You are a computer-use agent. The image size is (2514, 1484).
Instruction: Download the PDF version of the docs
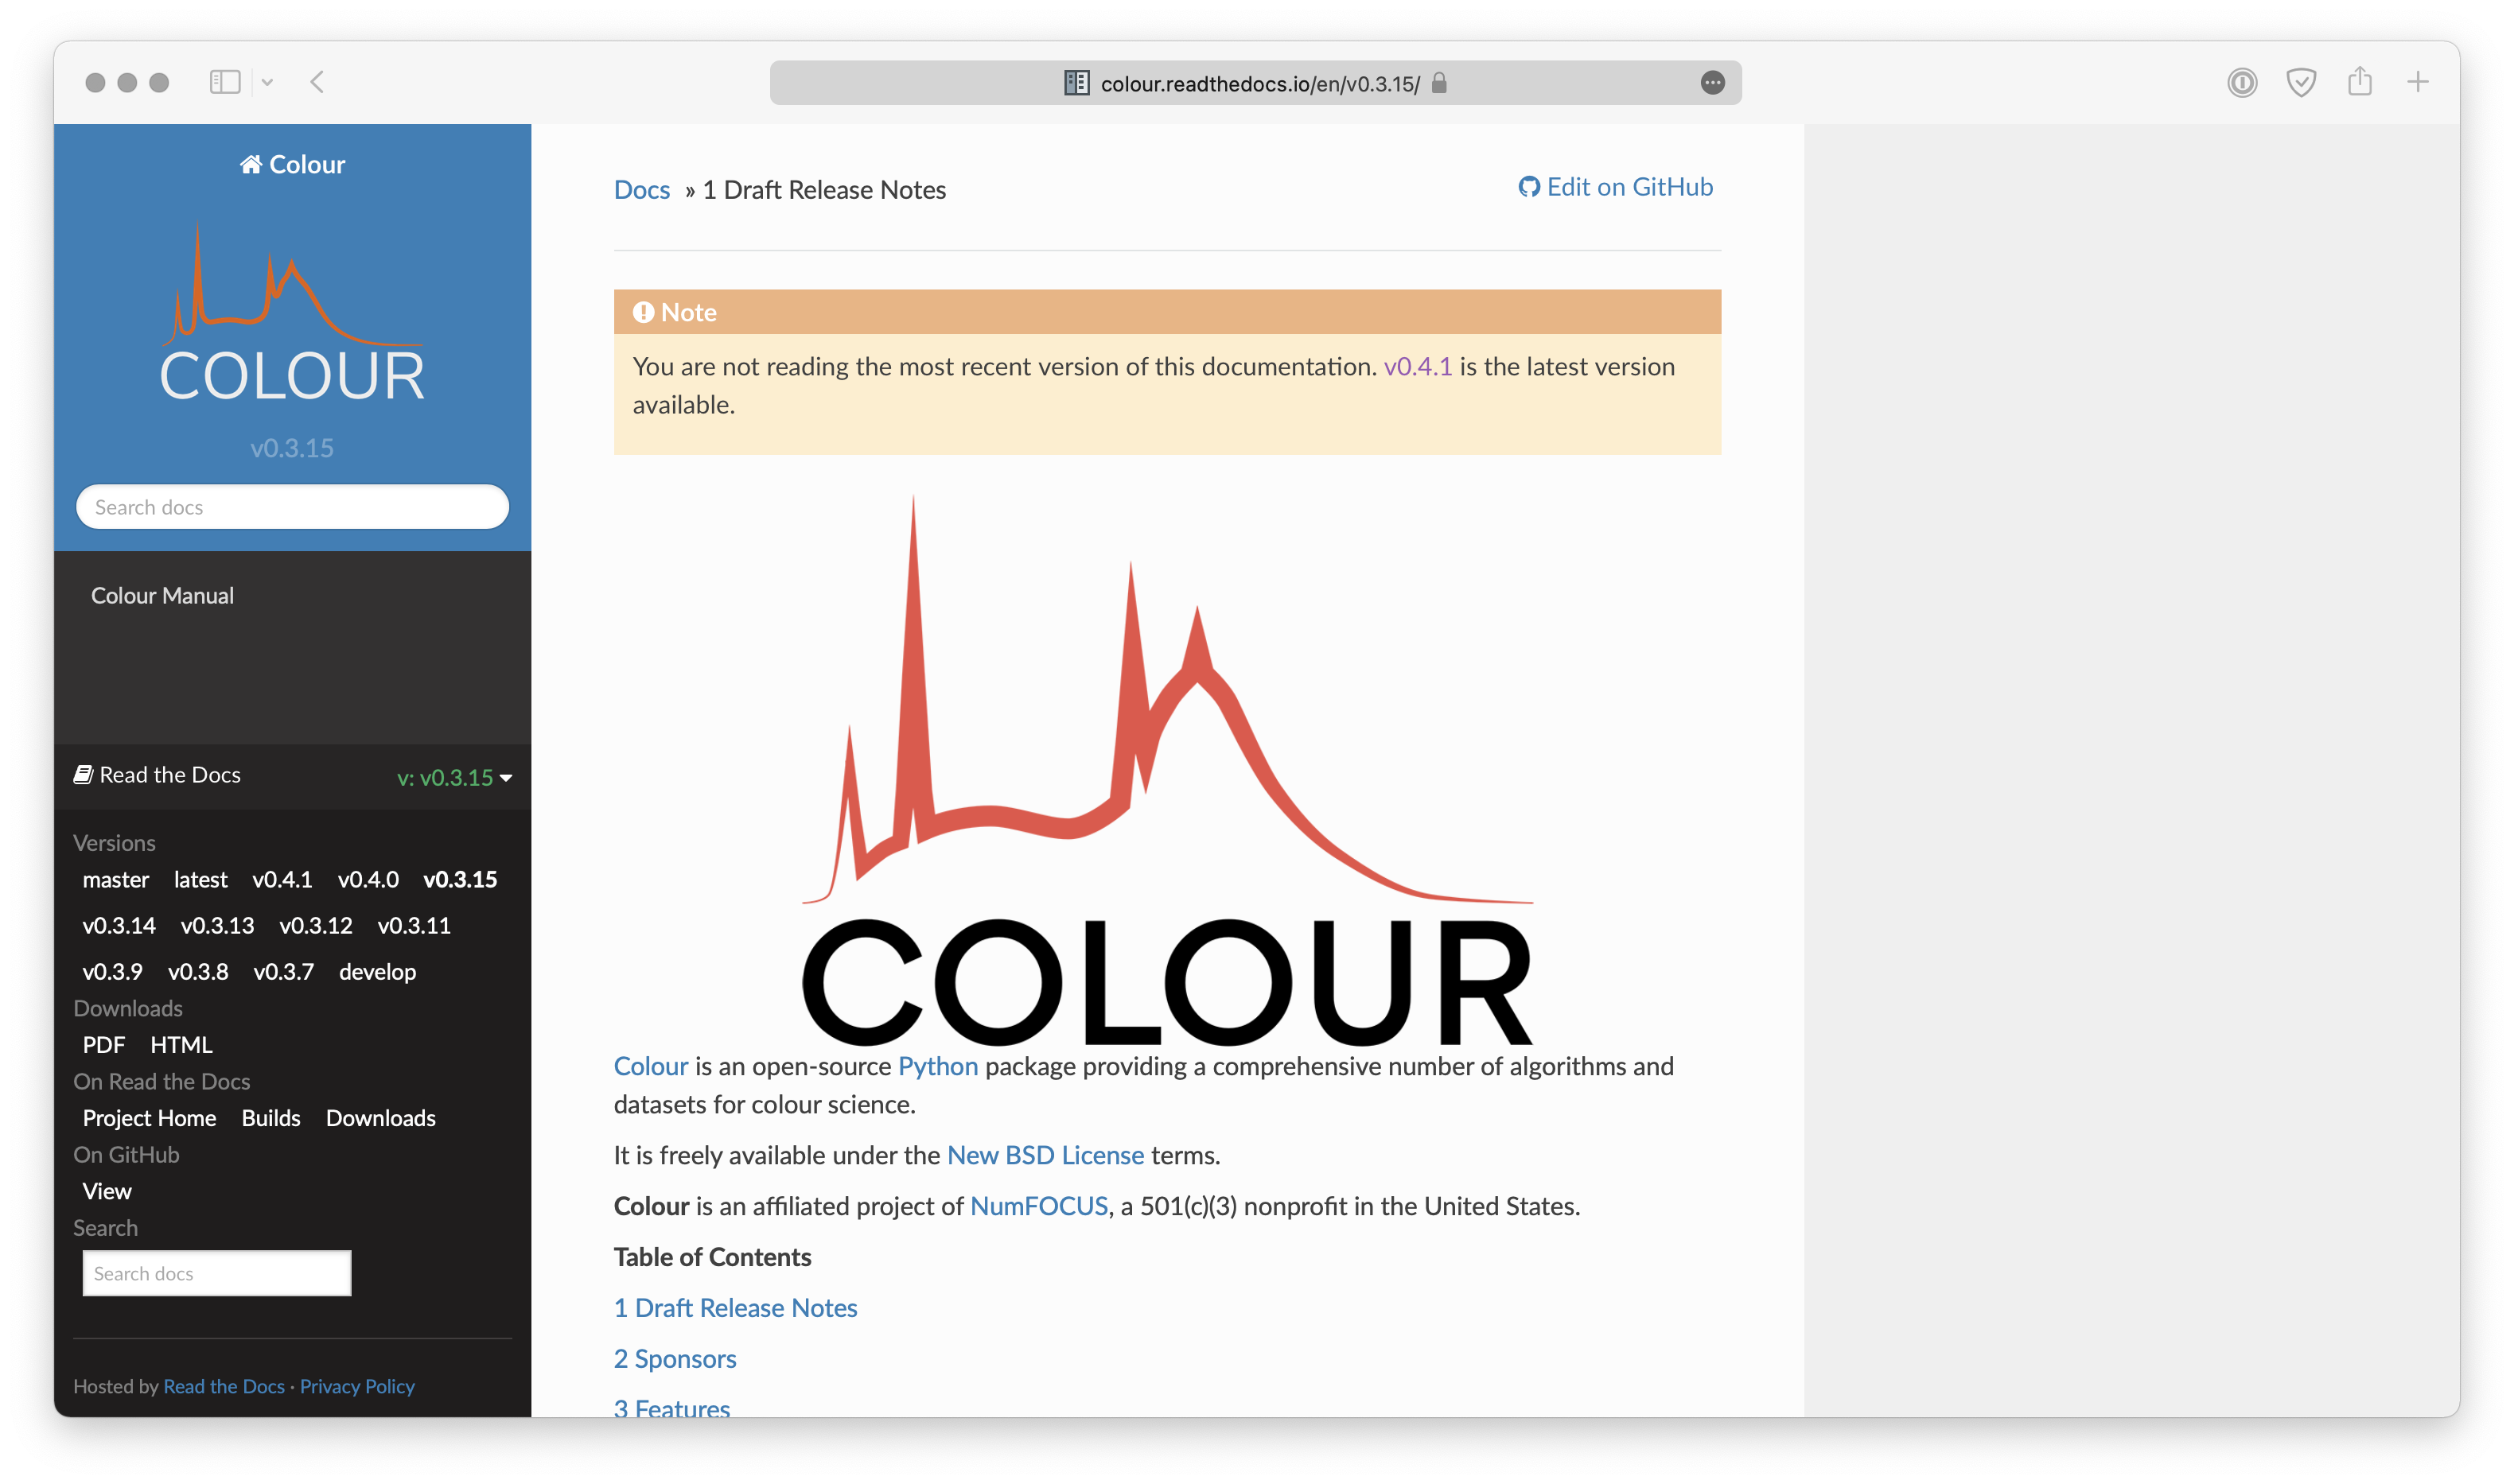point(104,1044)
